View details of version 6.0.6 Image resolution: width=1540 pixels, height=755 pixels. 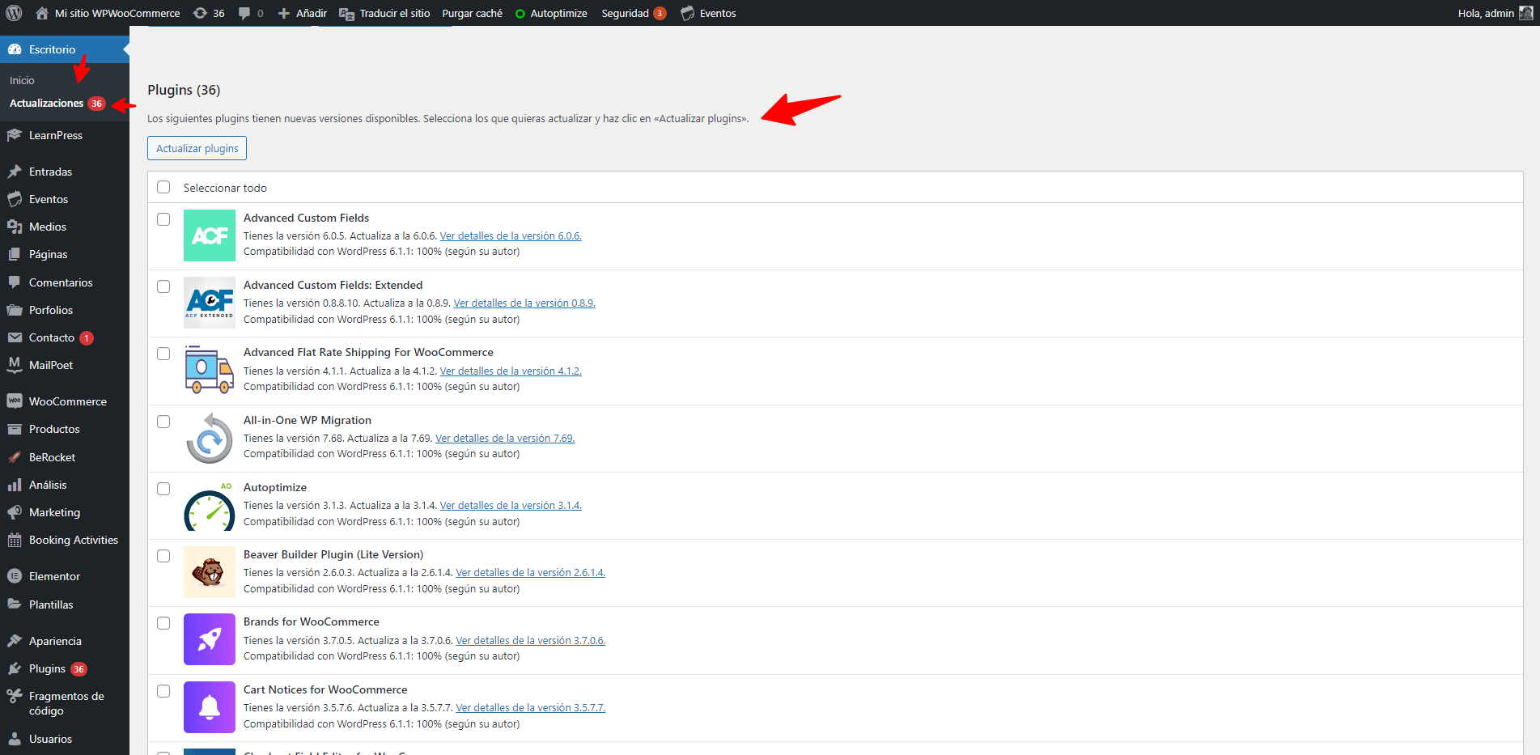[511, 236]
